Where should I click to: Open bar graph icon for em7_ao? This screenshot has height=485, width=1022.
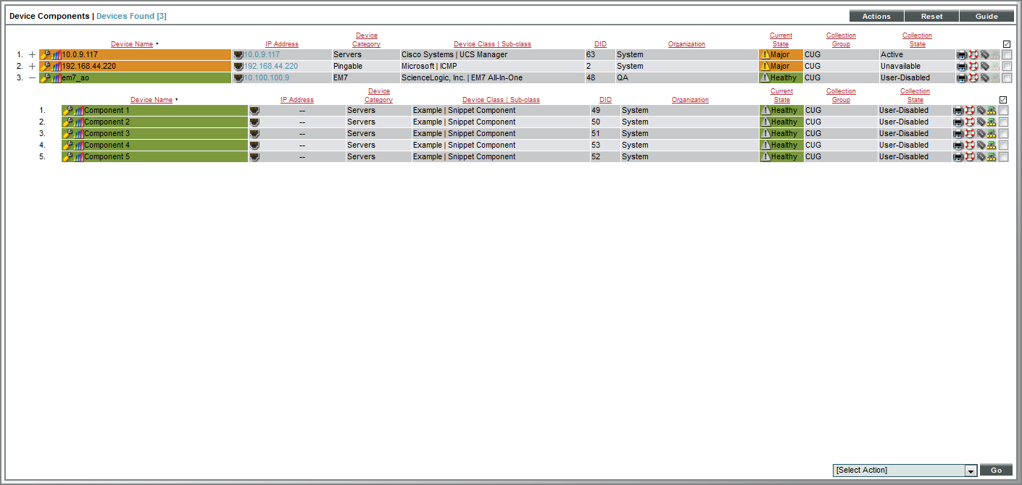pyautogui.click(x=57, y=78)
